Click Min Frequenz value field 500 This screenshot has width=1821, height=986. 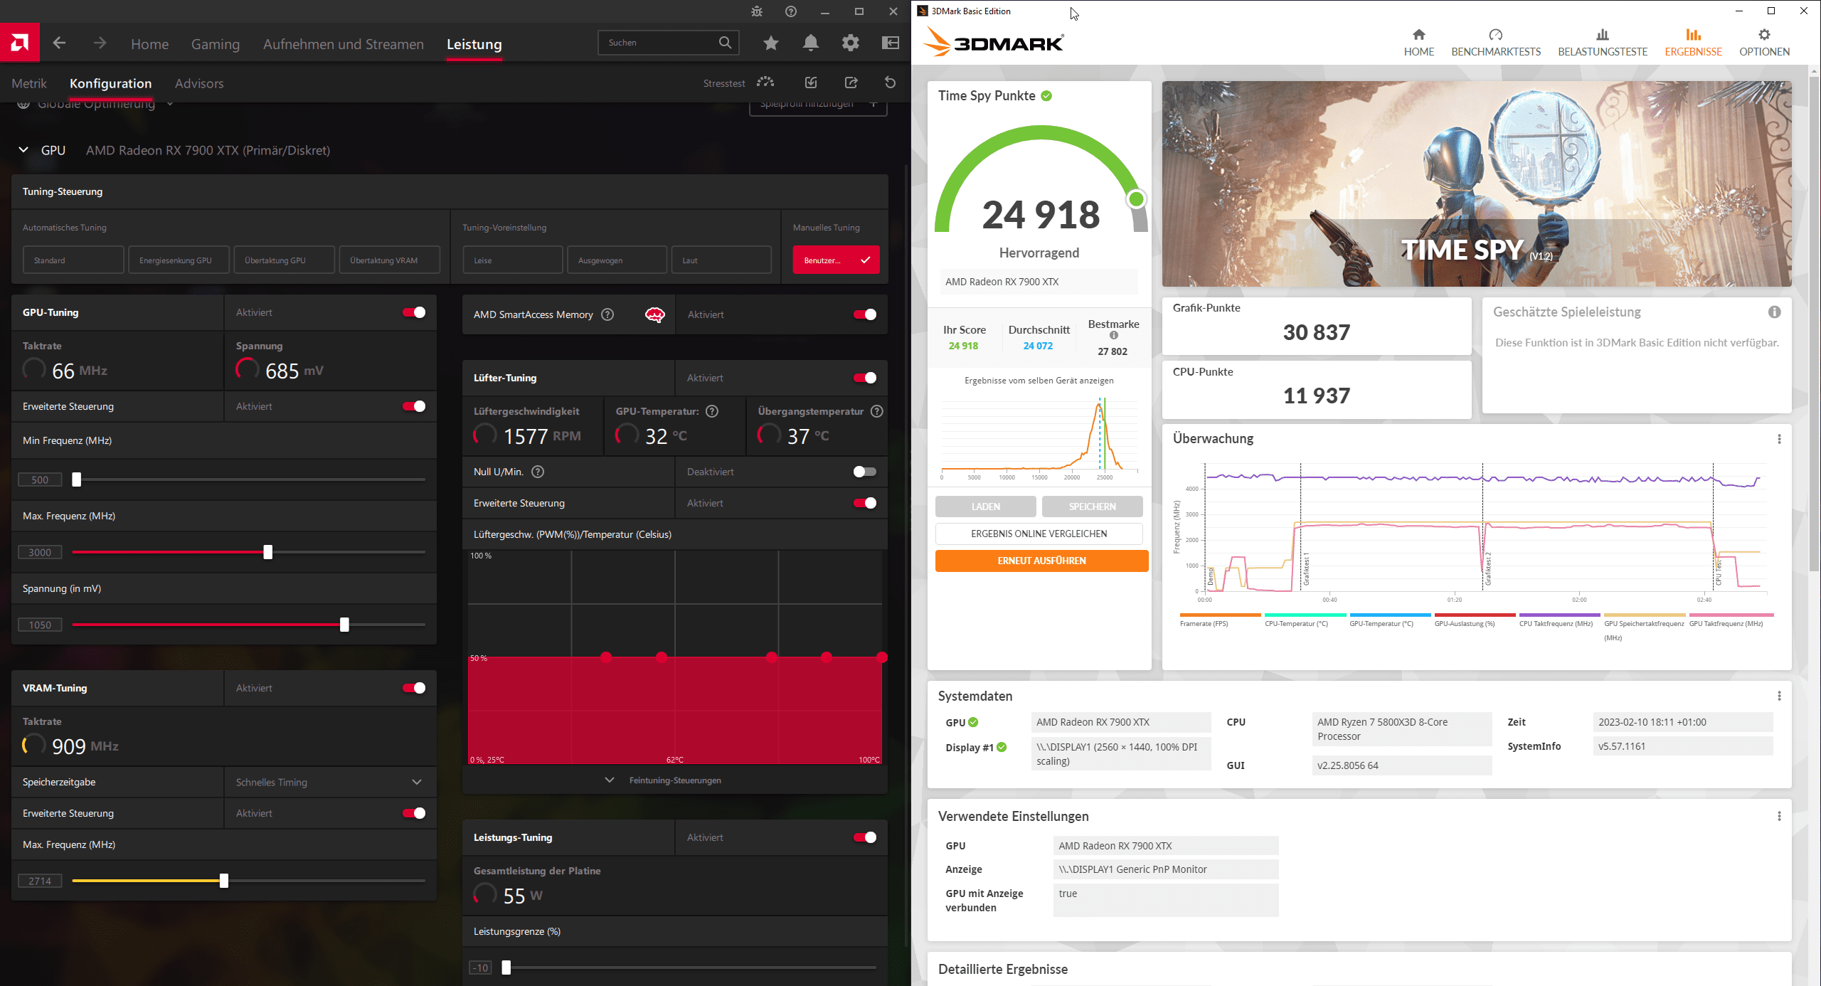pyautogui.click(x=40, y=479)
